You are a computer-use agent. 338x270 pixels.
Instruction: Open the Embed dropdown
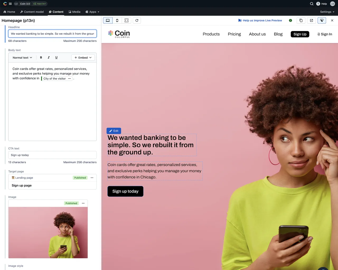83,57
